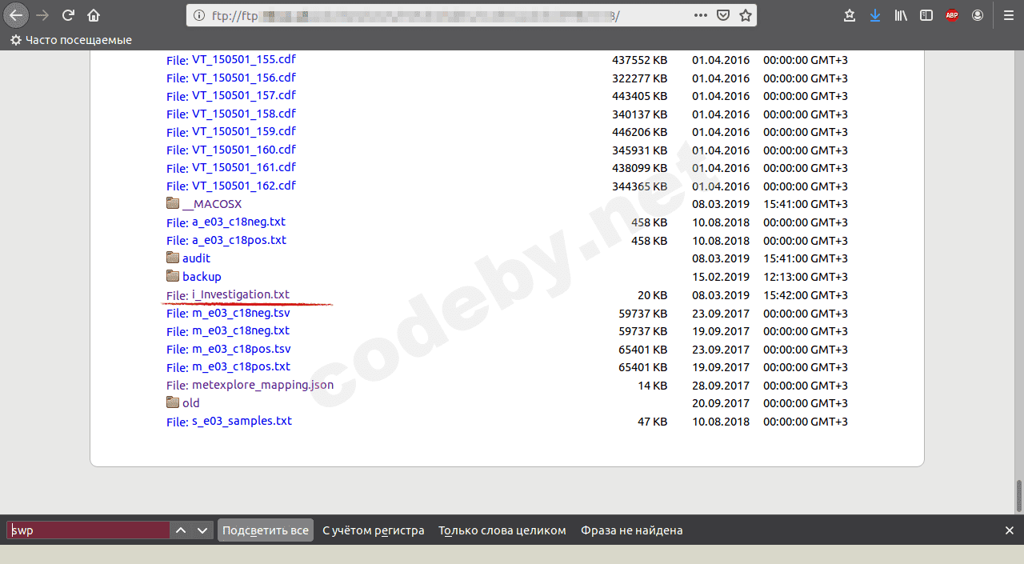Click size value 437552 KB
Image resolution: width=1024 pixels, height=564 pixels.
coord(640,60)
